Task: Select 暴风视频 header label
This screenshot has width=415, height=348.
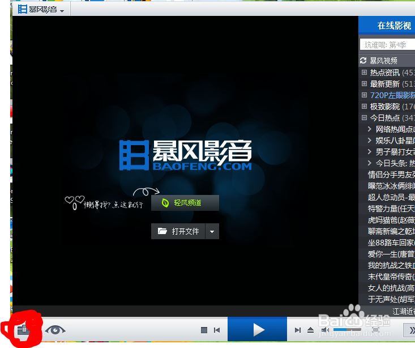Action: click(x=383, y=61)
